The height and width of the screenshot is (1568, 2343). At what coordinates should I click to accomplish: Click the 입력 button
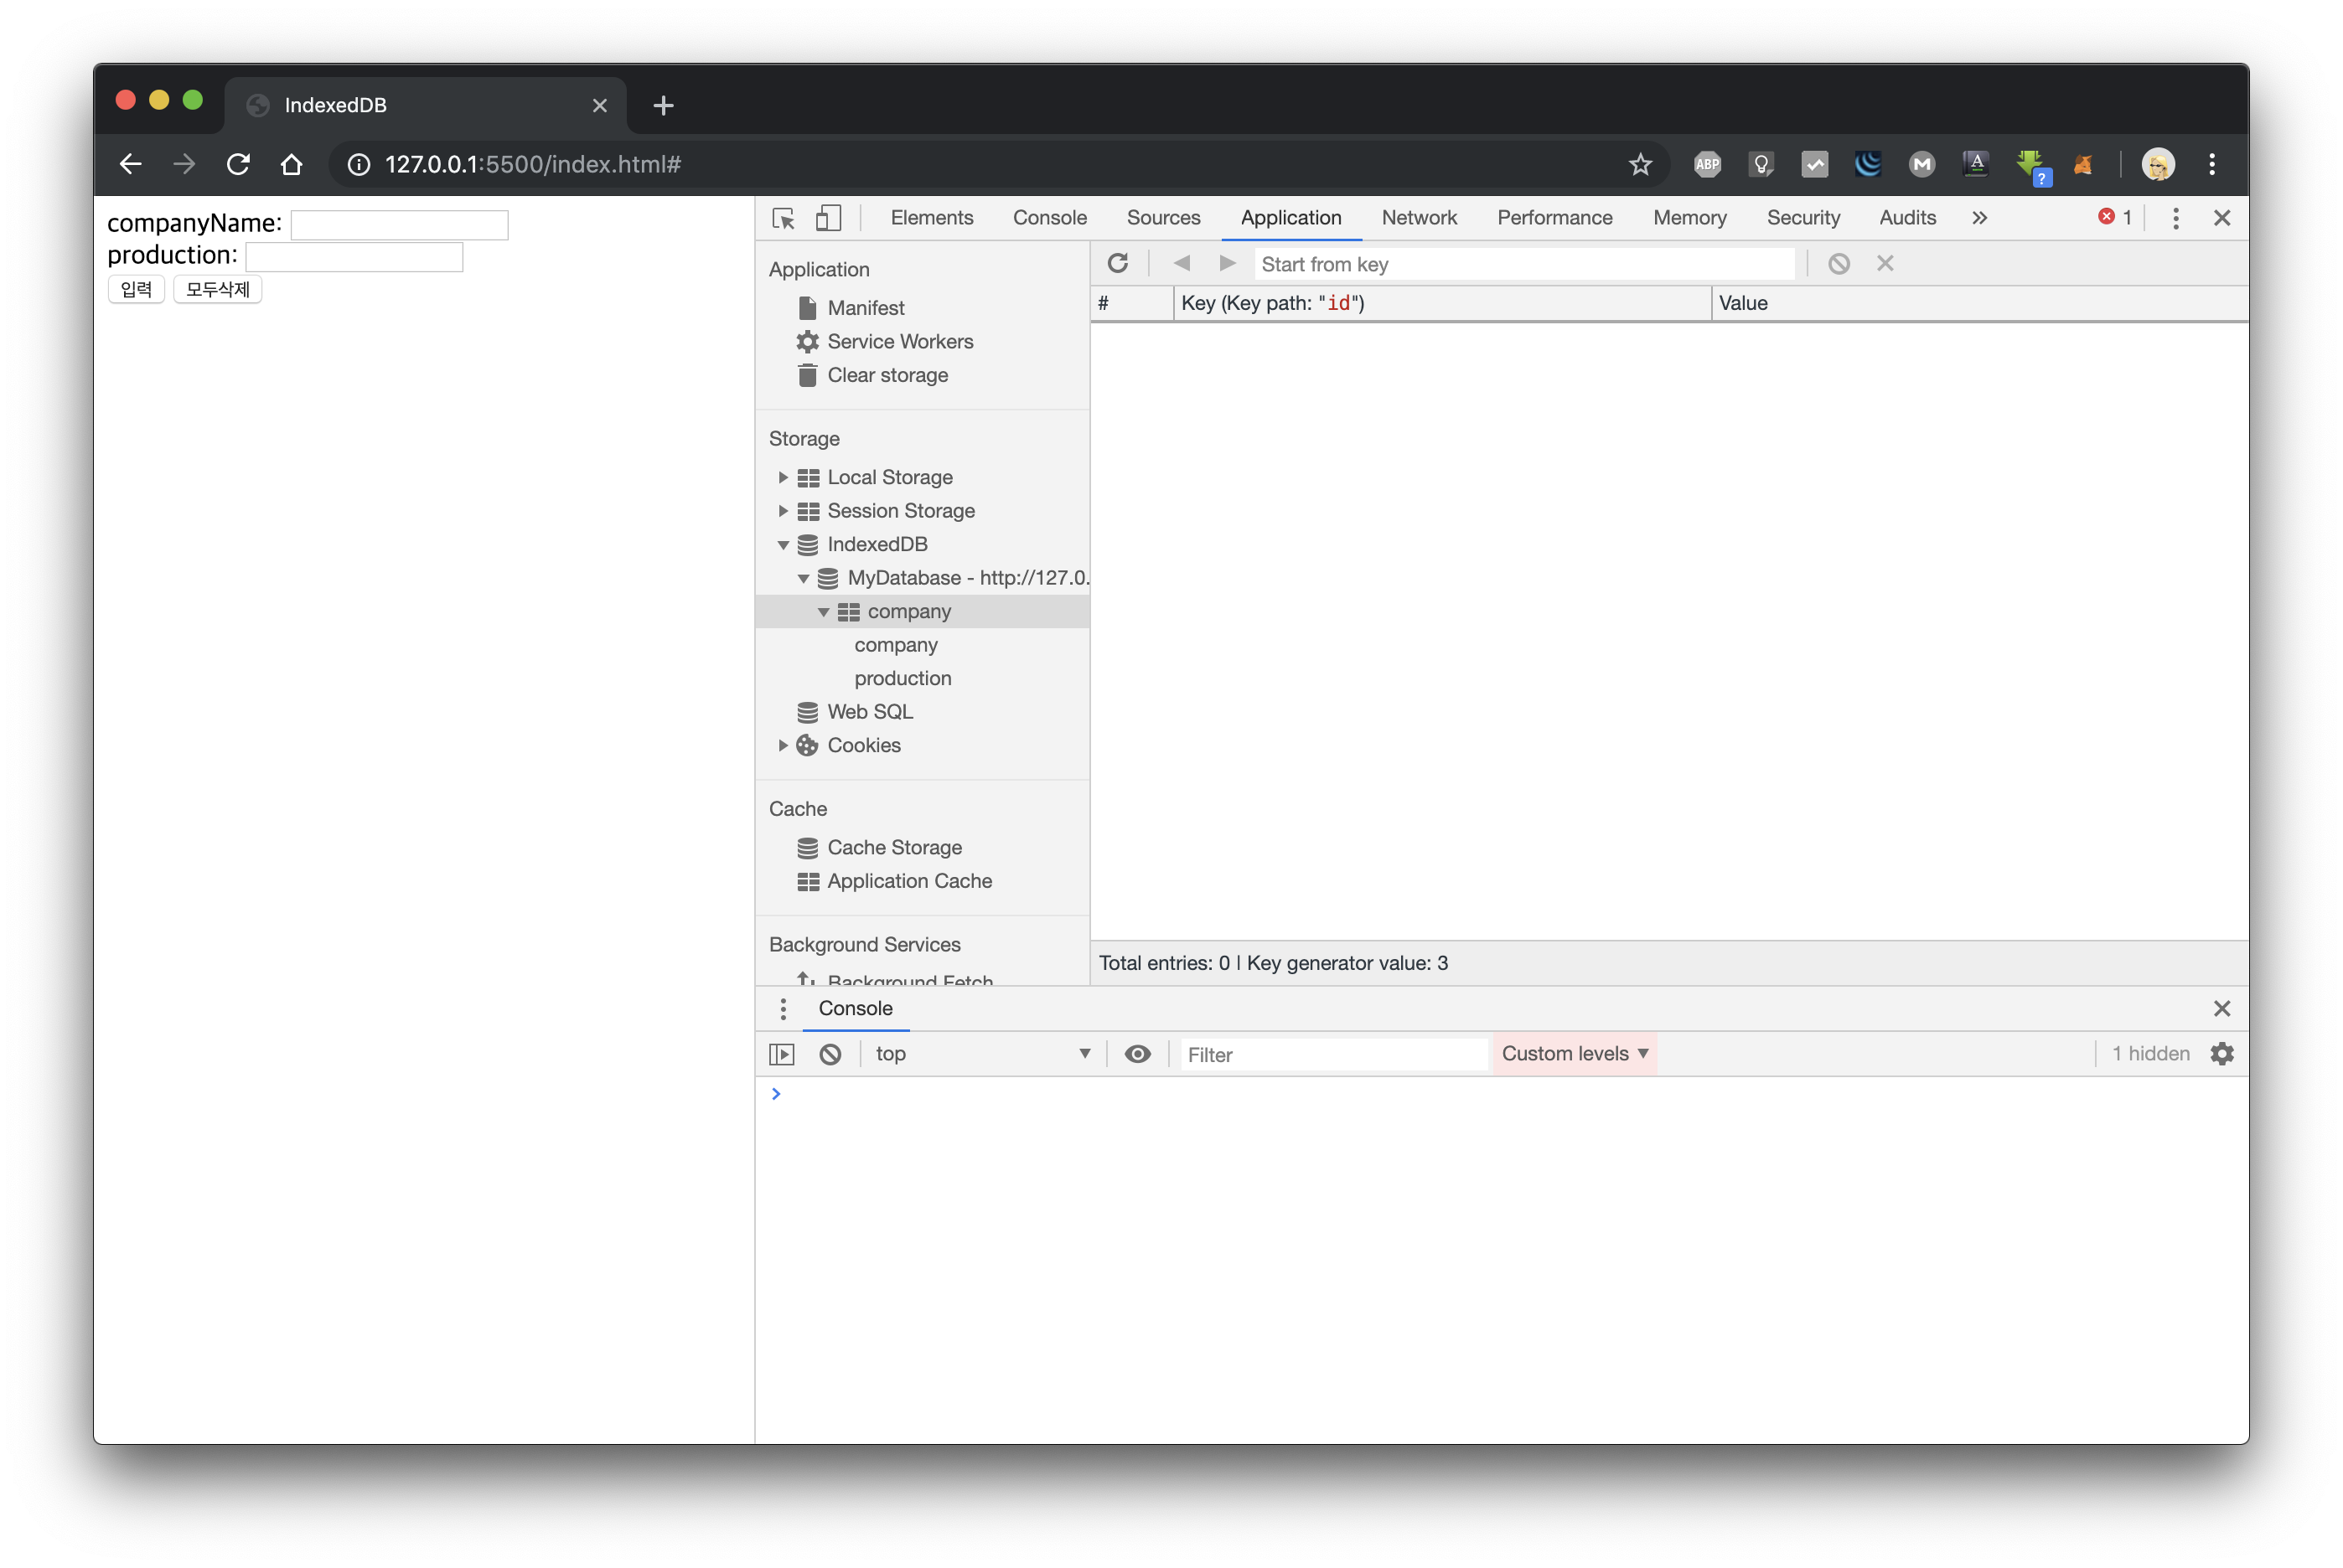click(136, 290)
